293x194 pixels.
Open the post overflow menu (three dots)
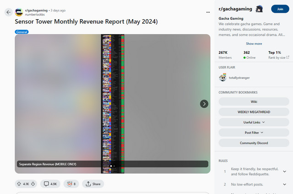point(208,12)
